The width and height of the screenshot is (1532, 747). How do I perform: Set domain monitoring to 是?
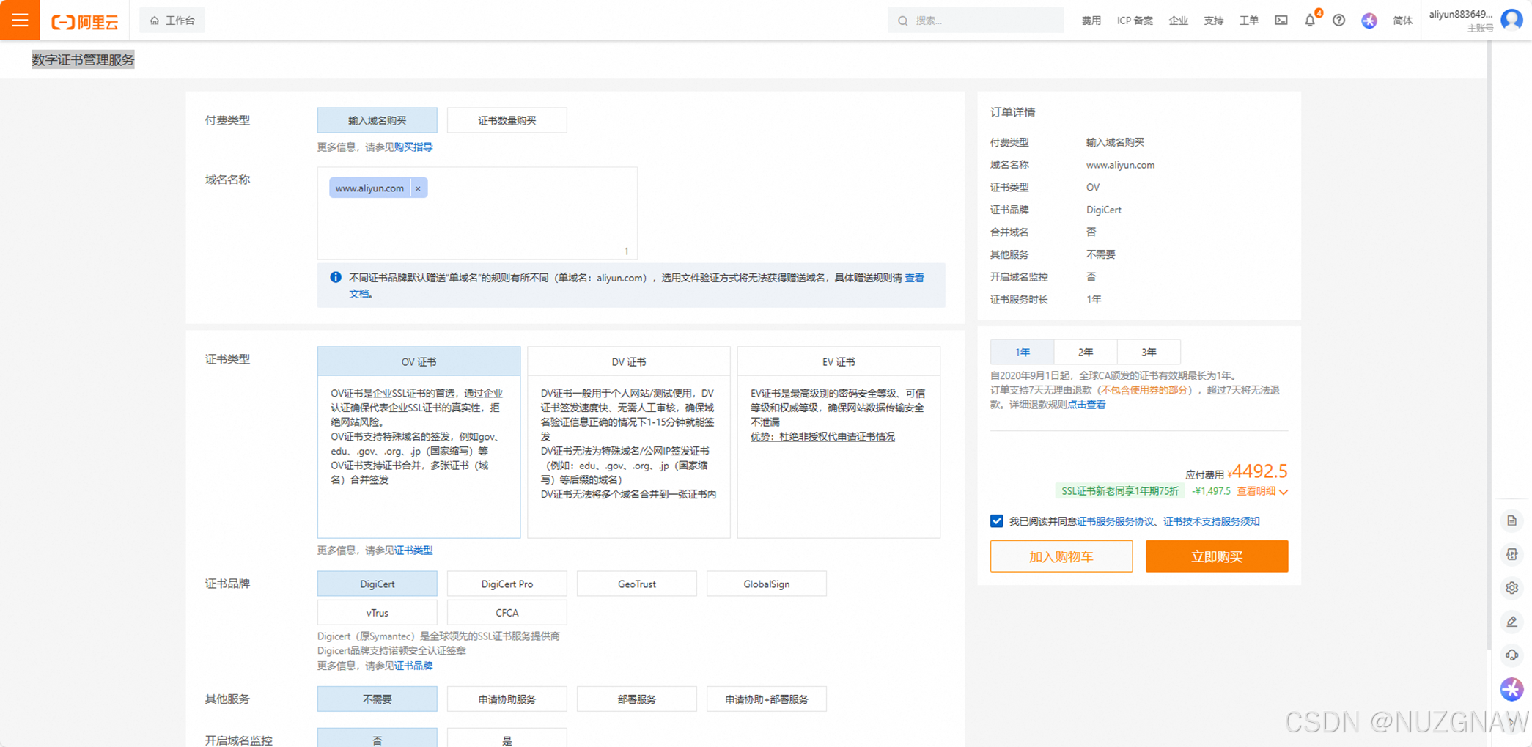click(x=507, y=737)
